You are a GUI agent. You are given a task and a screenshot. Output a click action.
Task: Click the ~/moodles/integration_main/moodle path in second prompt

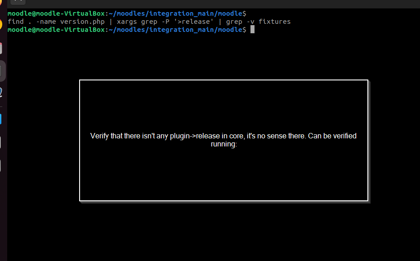tap(175, 30)
